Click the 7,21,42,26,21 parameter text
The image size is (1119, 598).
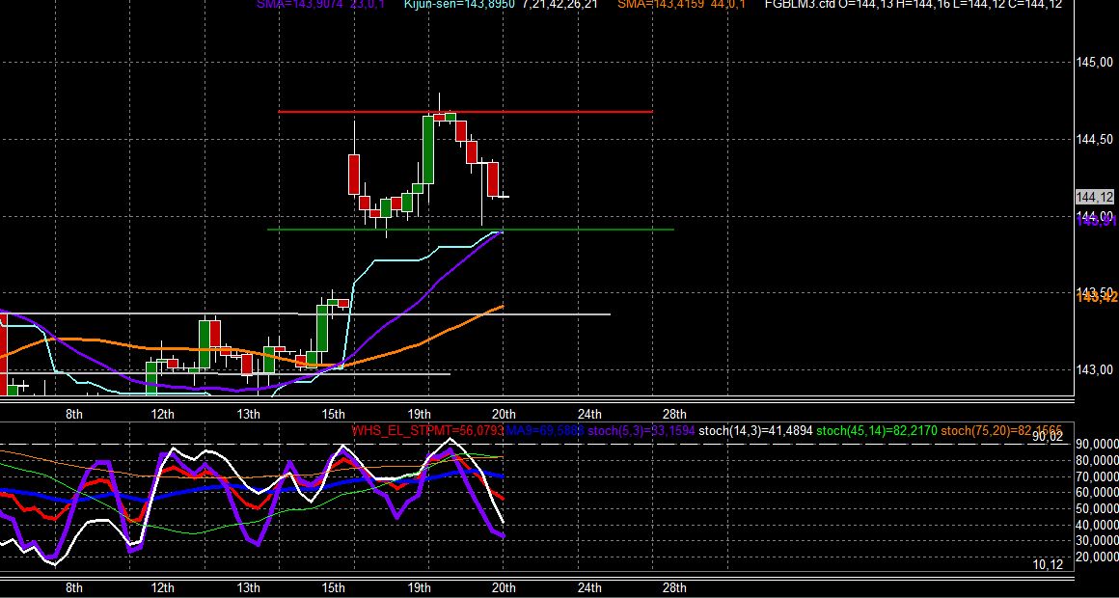pyautogui.click(x=560, y=4)
